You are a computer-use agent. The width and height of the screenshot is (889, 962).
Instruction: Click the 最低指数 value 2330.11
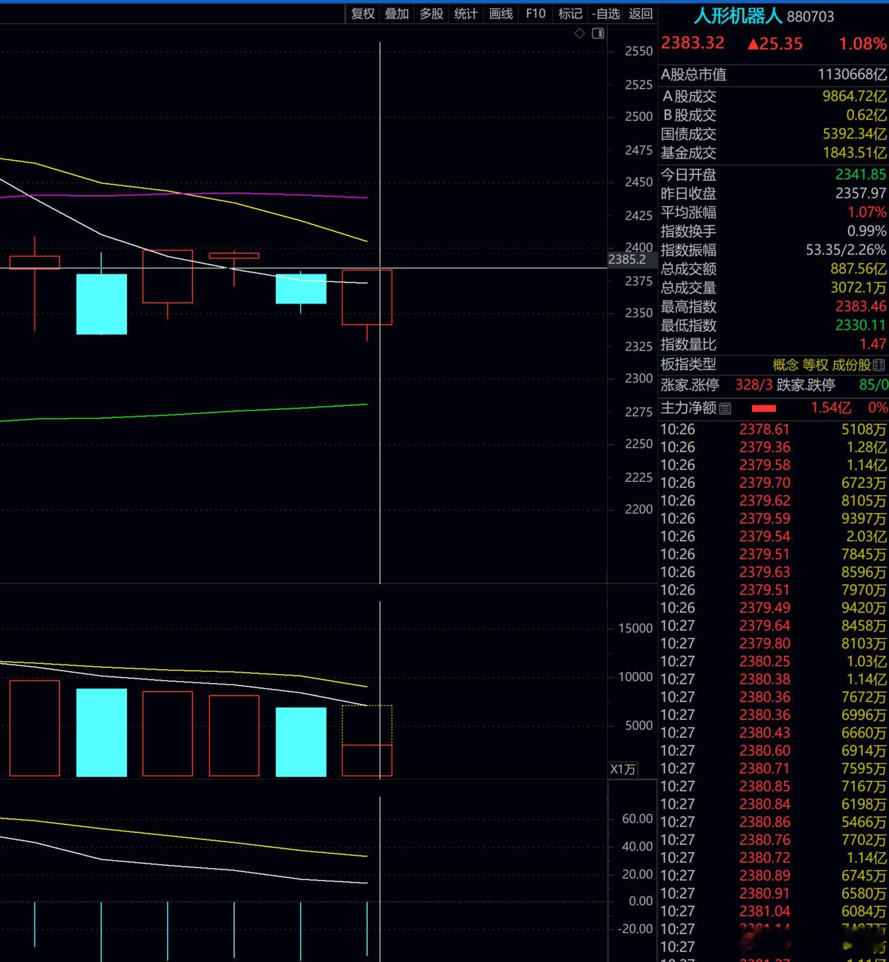(x=860, y=325)
